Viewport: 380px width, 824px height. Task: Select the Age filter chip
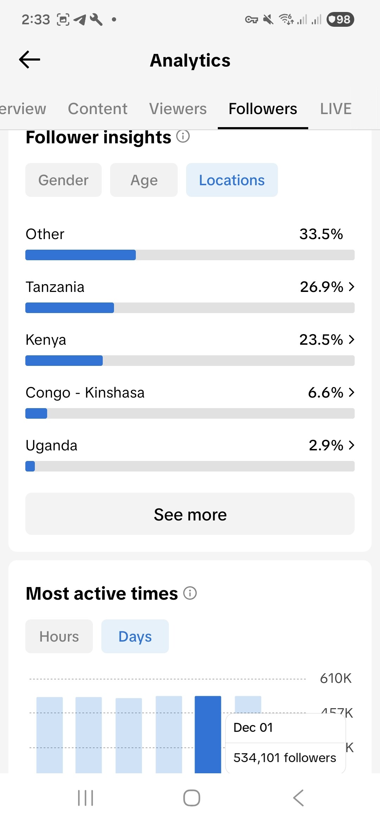point(144,180)
